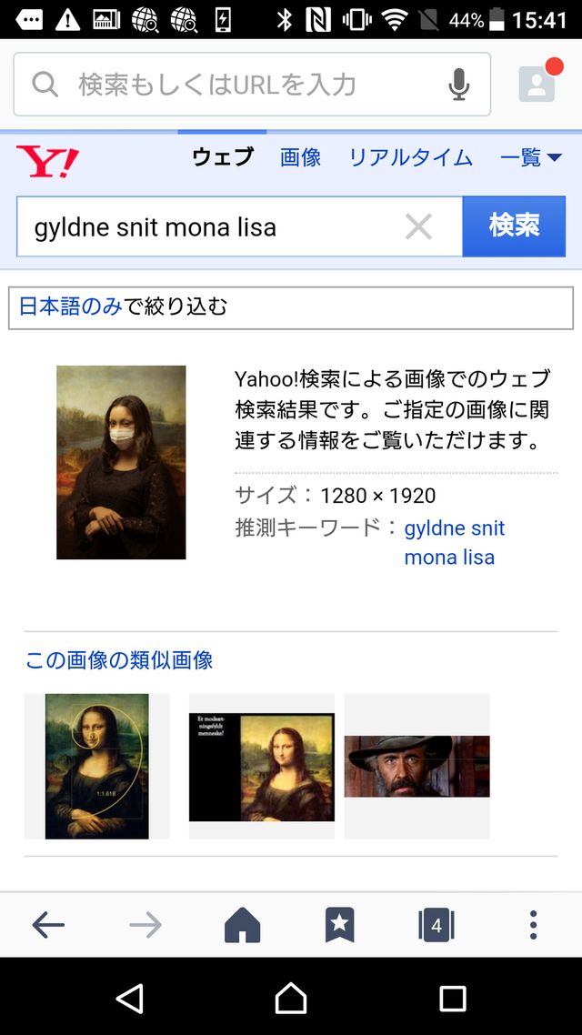Open the gyldne snit mona lisa keyword link

[454, 542]
